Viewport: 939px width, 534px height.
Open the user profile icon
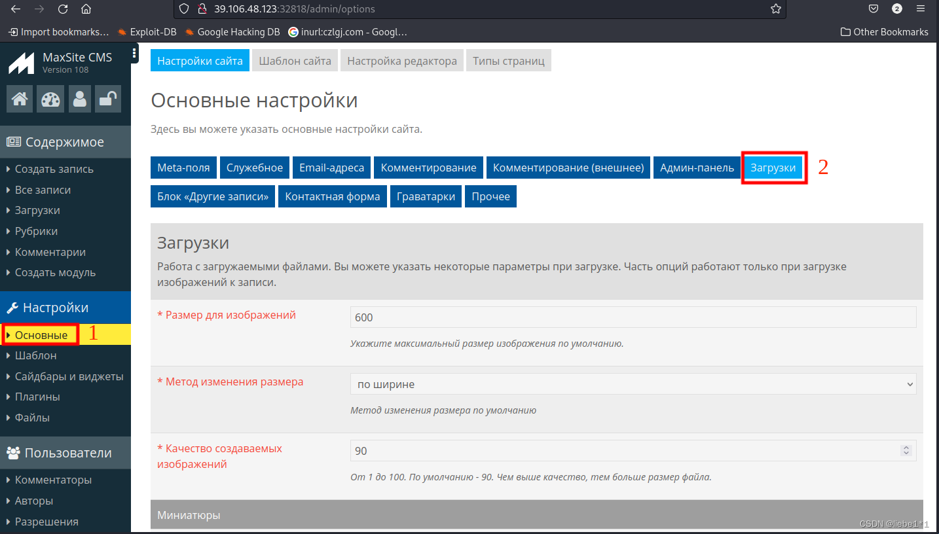click(80, 99)
